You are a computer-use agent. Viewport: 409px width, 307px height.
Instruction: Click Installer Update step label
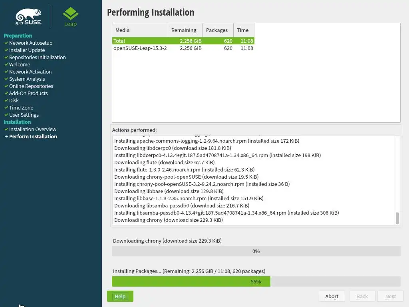(x=27, y=50)
